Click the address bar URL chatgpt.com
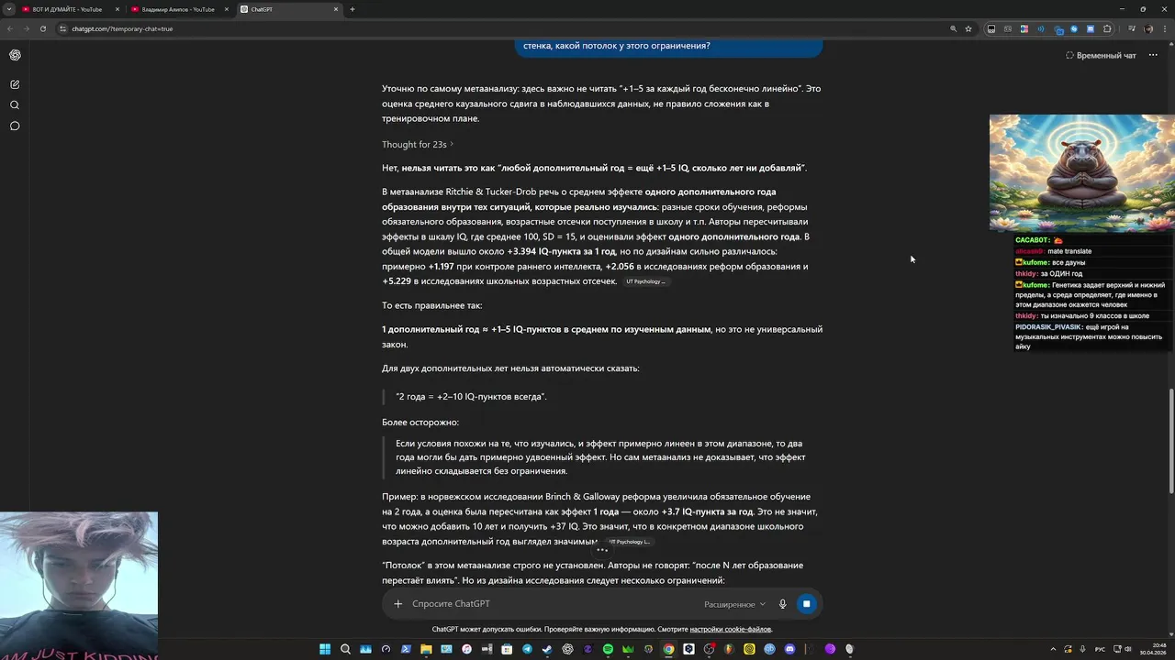Screen dimensions: 1175x660 [122, 28]
